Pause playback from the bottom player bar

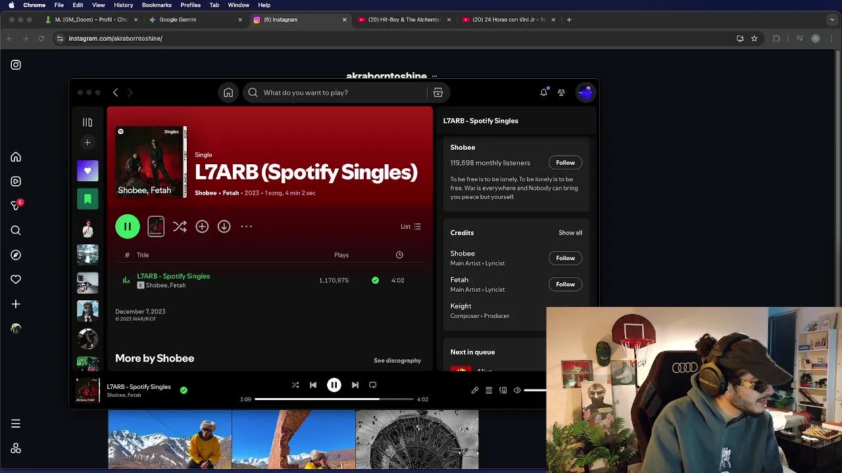[x=334, y=385]
